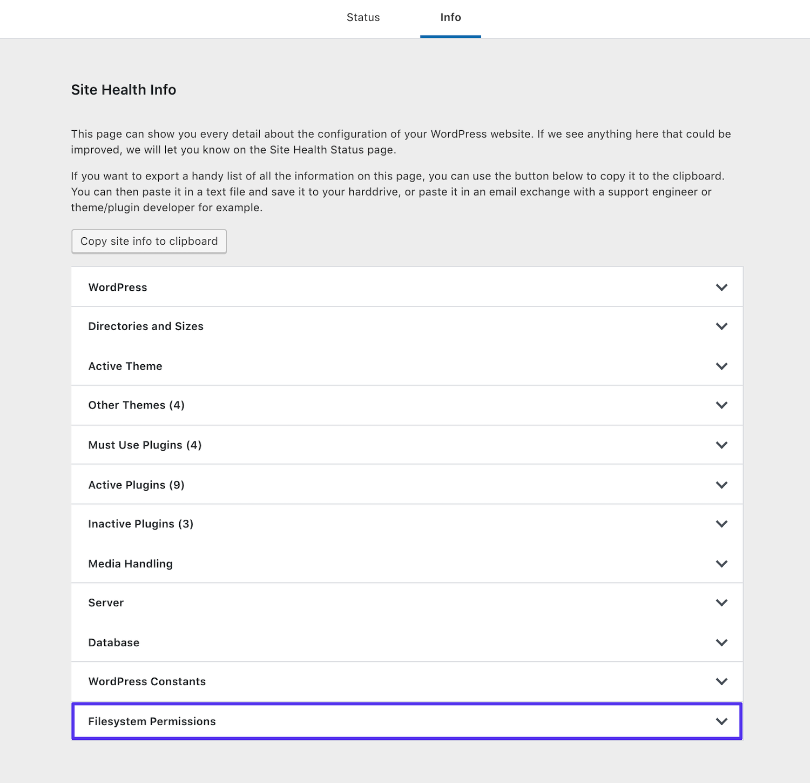This screenshot has width=810, height=783.
Task: Click the Copy site info to clipboard button
Action: pos(148,241)
